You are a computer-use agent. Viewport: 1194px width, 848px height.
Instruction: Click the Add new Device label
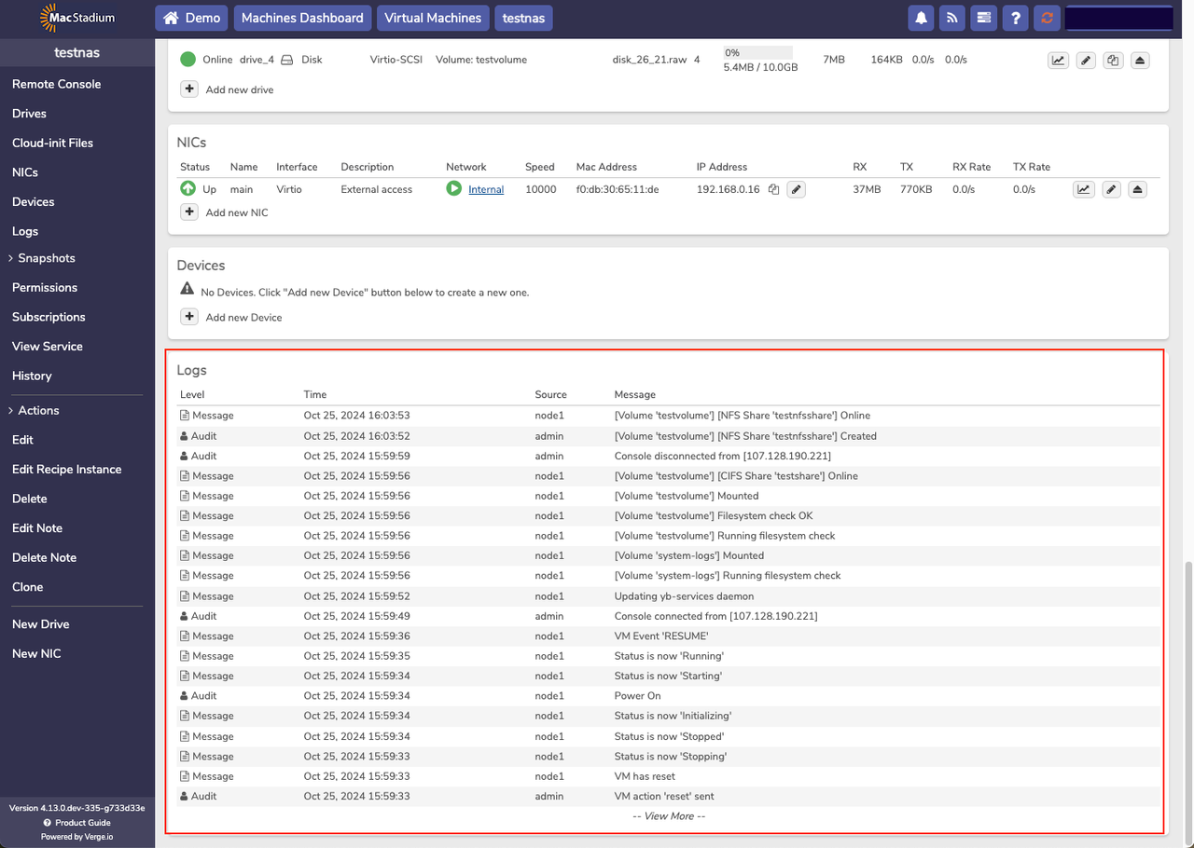pos(243,317)
